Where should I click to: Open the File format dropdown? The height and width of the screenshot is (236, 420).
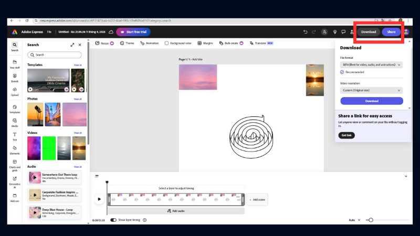371,65
